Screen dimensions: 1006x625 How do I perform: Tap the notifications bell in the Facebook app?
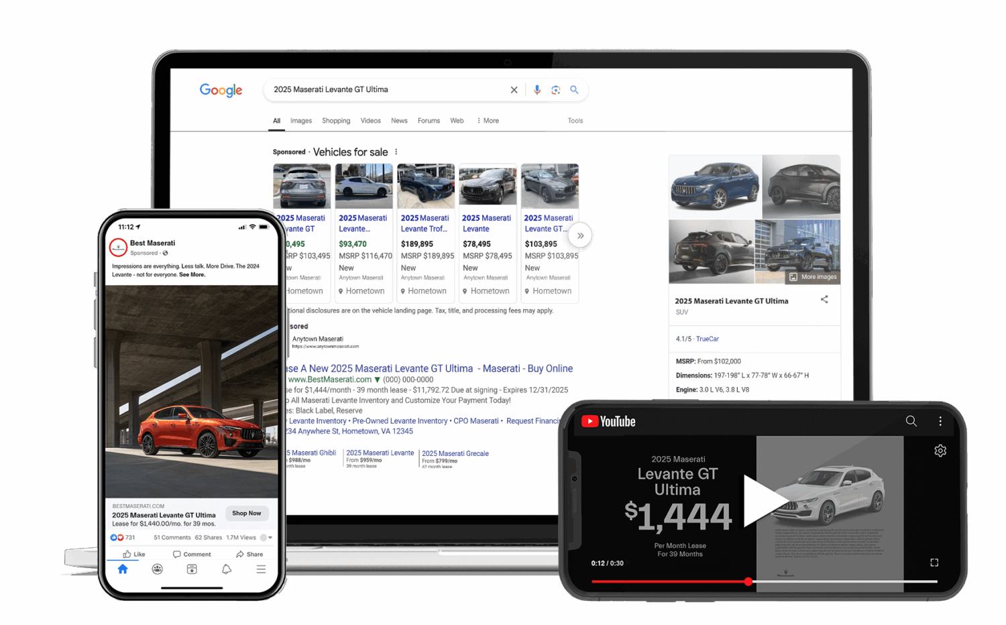pos(227,569)
